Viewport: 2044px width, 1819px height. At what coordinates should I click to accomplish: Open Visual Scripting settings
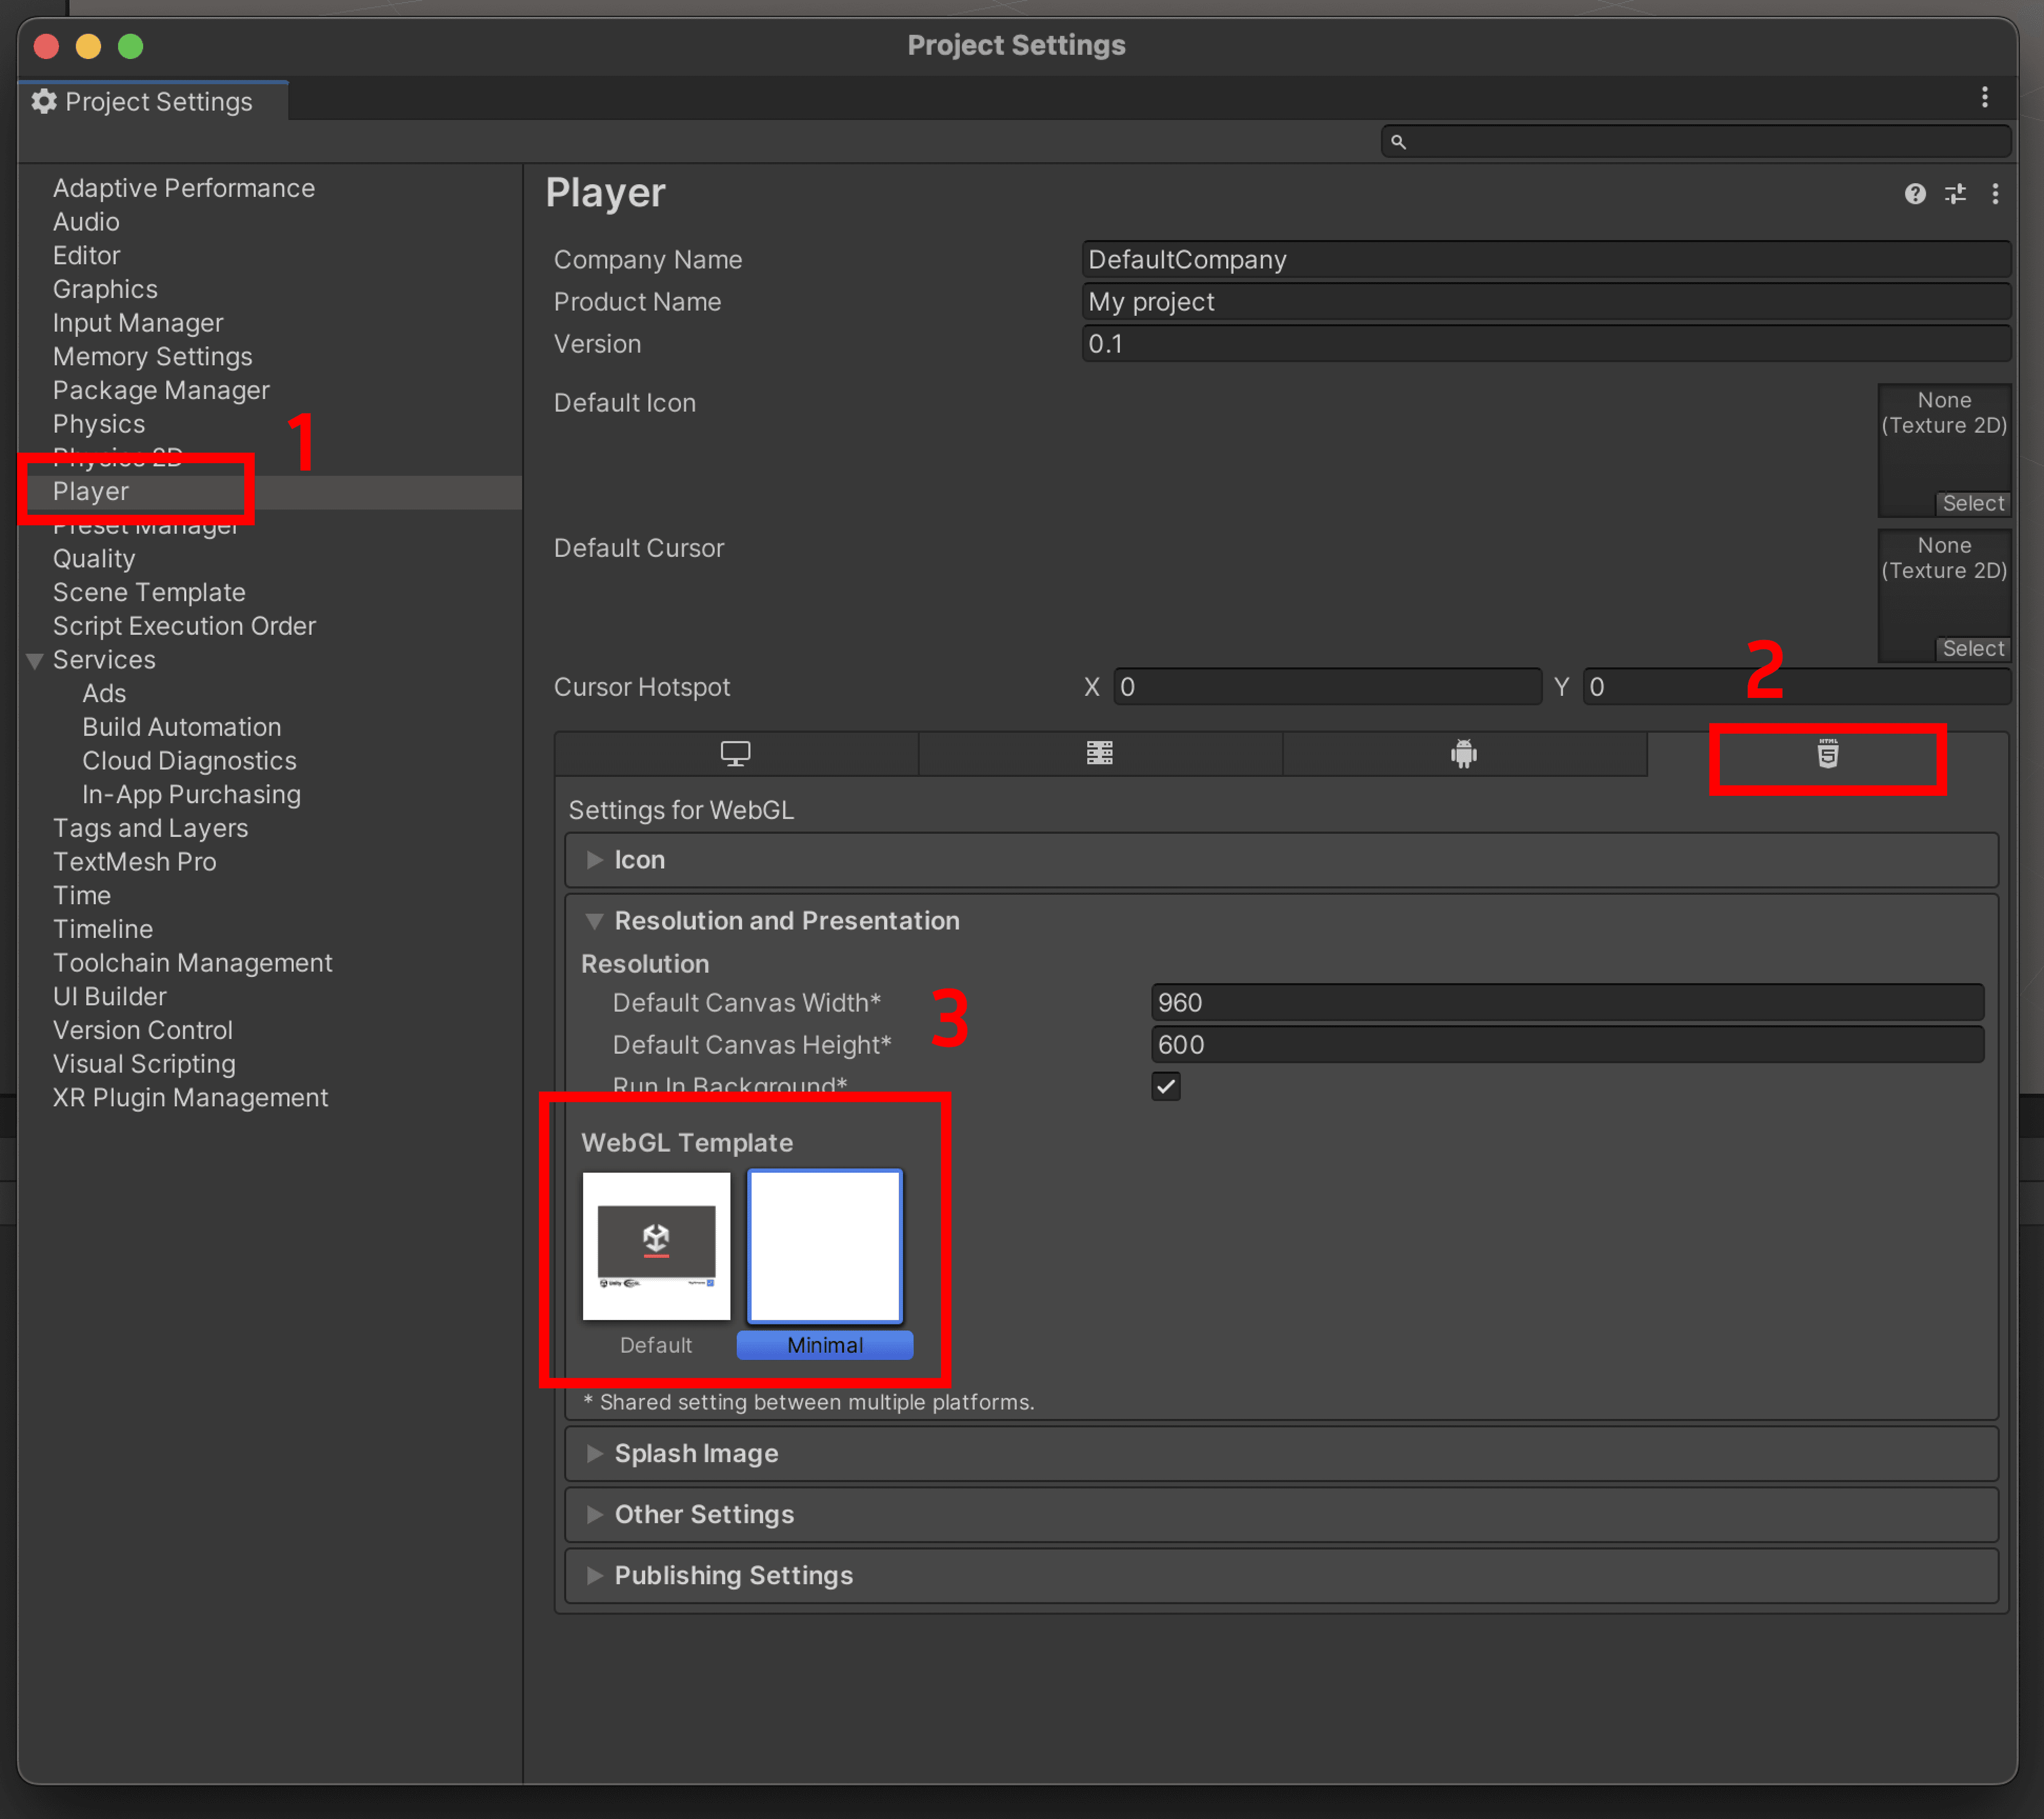144,1064
